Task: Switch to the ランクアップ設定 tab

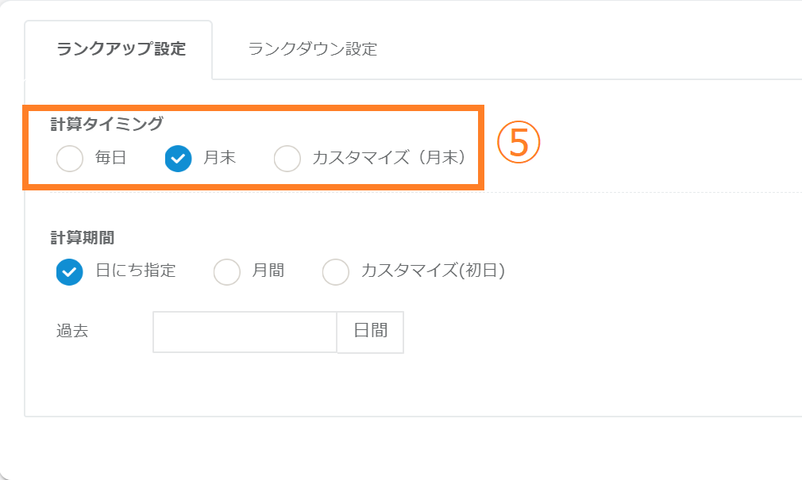Action: [121, 49]
